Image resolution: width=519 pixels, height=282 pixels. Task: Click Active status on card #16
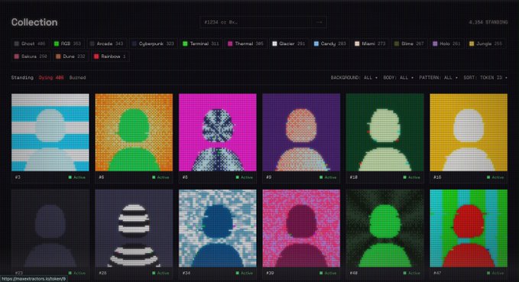[x=495, y=177]
